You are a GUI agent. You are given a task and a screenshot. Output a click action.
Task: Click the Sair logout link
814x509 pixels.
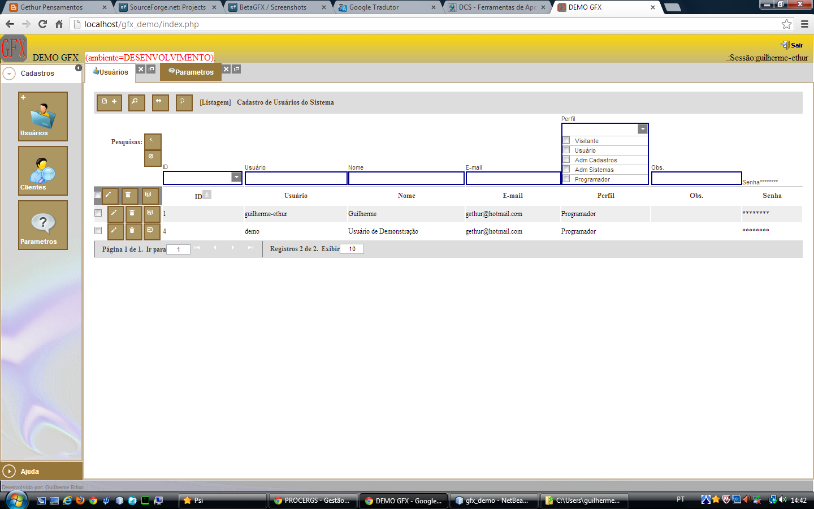coord(794,45)
